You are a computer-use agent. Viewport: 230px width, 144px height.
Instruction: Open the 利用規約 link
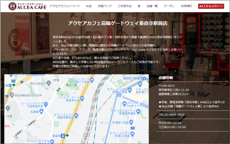pos(187,6)
